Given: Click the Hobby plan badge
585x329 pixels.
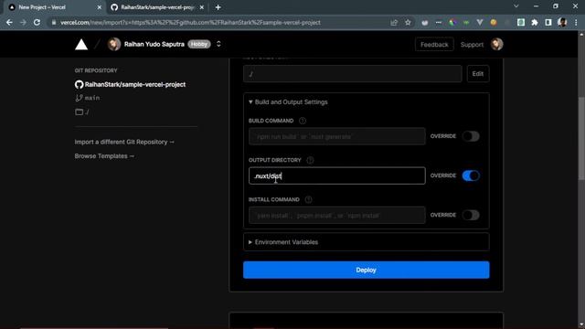Looking at the screenshot, I should [199, 44].
